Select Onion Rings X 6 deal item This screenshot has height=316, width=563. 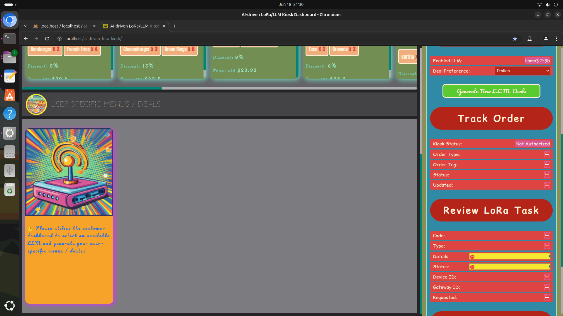click(x=179, y=49)
